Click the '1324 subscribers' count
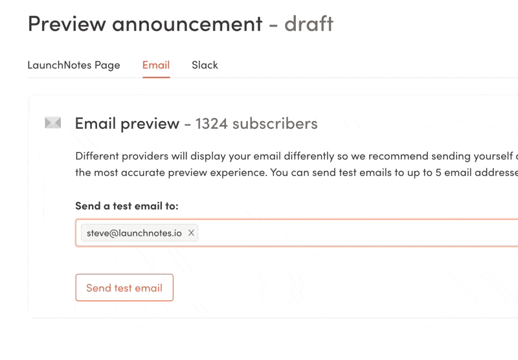Viewport: 518px width, 360px height. click(256, 123)
